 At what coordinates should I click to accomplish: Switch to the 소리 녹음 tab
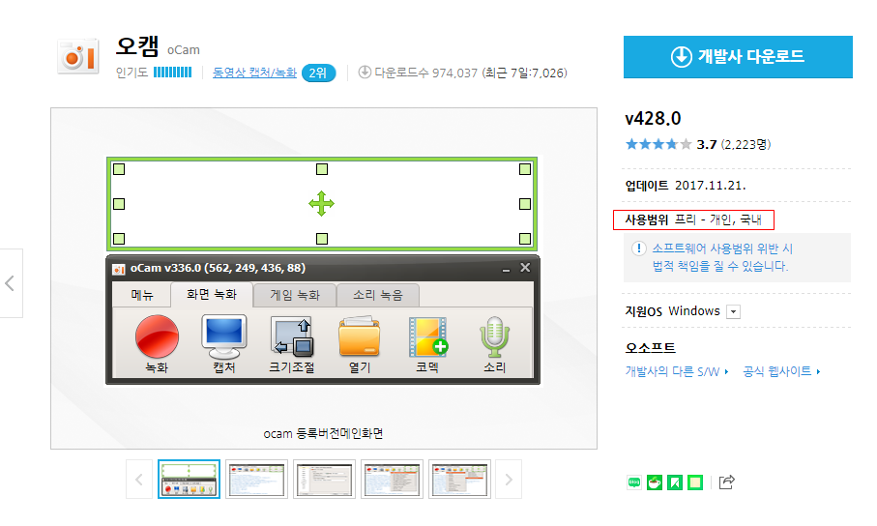pos(377,295)
